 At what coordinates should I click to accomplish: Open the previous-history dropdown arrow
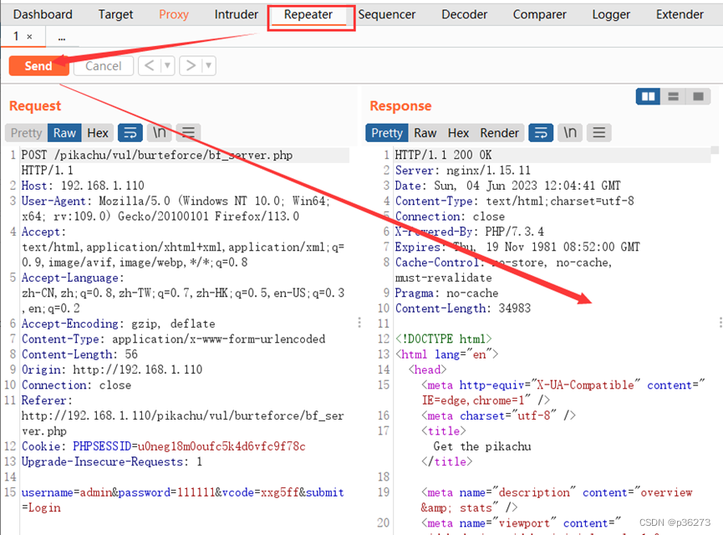pyautogui.click(x=167, y=66)
